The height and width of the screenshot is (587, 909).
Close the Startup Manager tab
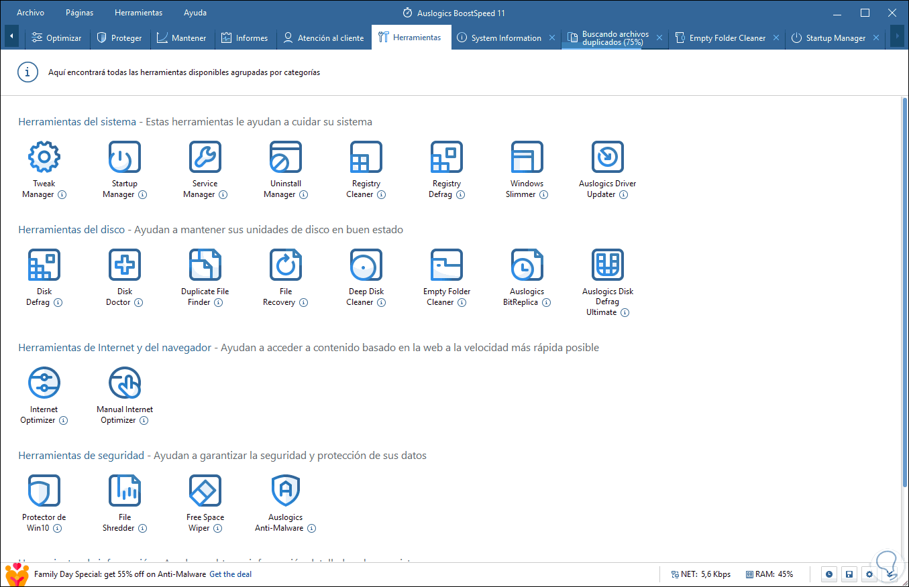[x=877, y=38]
